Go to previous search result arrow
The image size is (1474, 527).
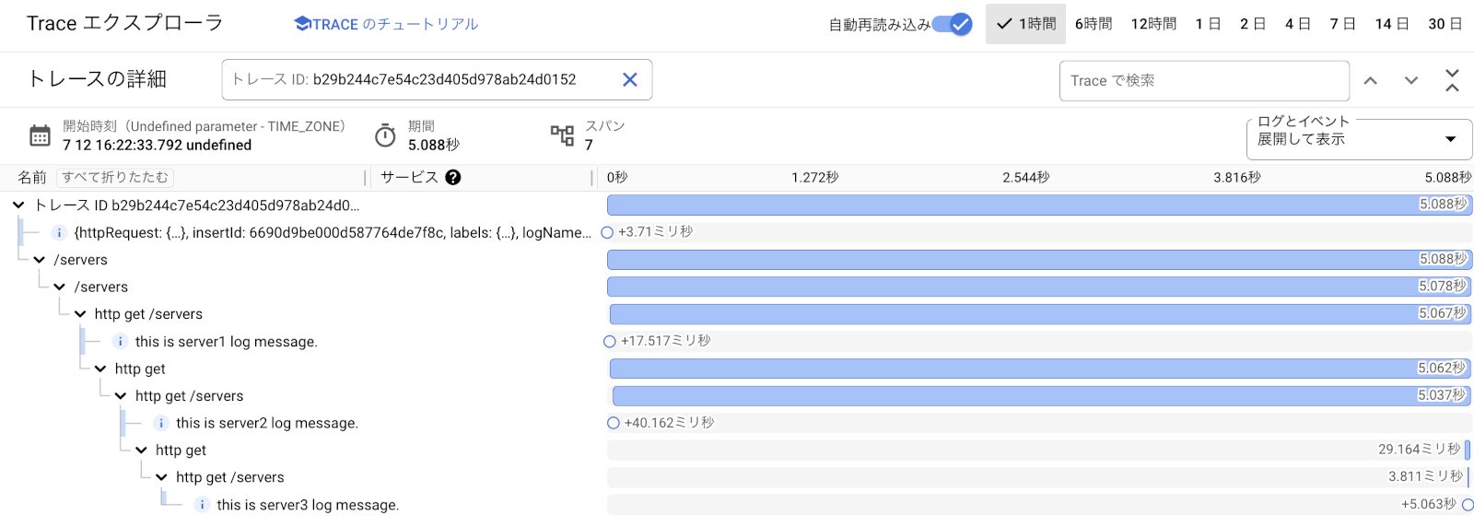[x=1371, y=81]
